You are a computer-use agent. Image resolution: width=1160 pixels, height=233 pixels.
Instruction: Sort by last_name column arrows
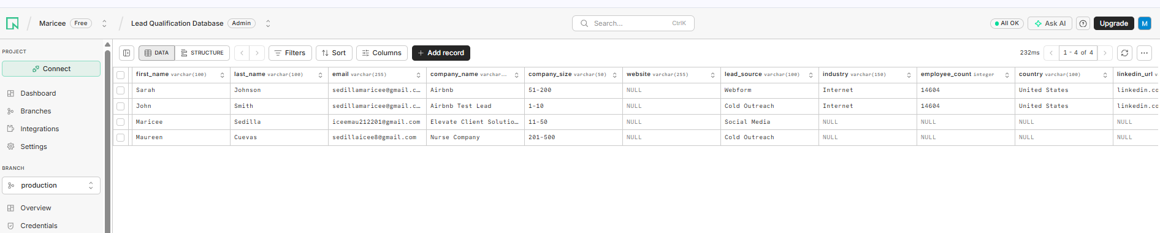point(320,75)
